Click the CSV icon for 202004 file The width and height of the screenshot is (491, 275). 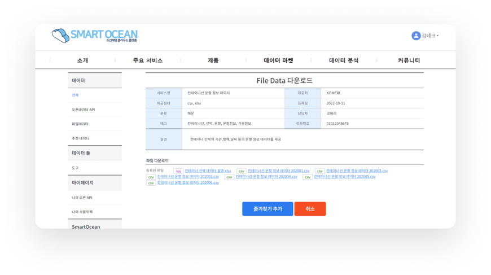click(x=229, y=177)
